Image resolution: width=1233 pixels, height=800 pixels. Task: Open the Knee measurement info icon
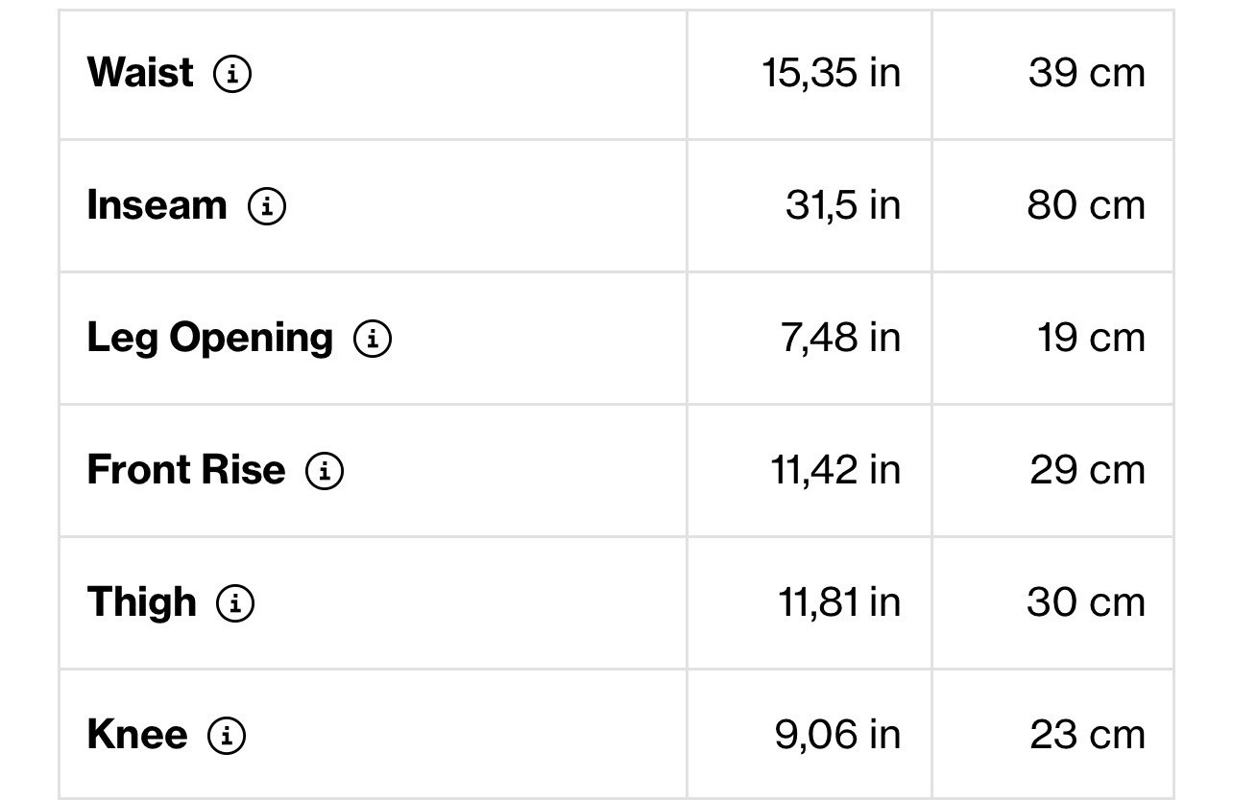click(x=227, y=735)
